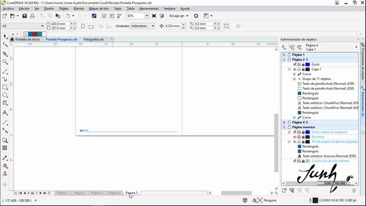Viewport: 366px width, 206px height.
Task: Select the Freehand drawing tool
Action: point(5,72)
